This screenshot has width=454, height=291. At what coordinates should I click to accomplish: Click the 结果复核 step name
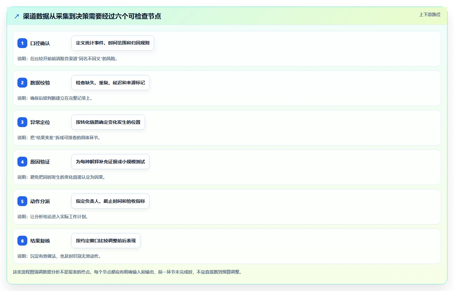coord(40,241)
